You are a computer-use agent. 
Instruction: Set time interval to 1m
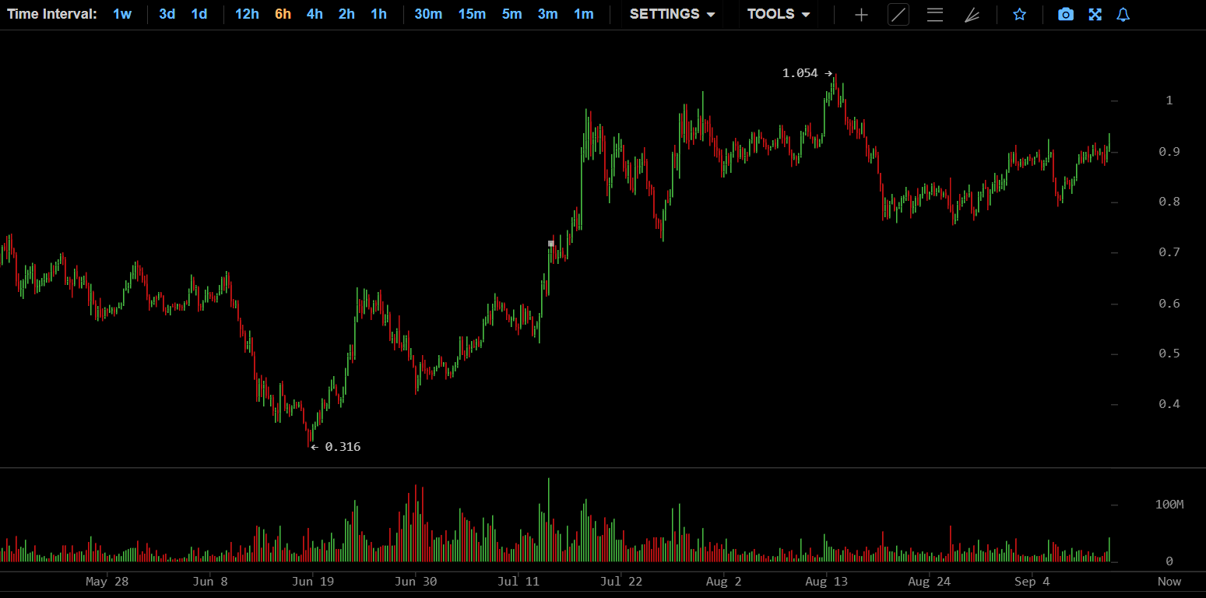coord(584,14)
